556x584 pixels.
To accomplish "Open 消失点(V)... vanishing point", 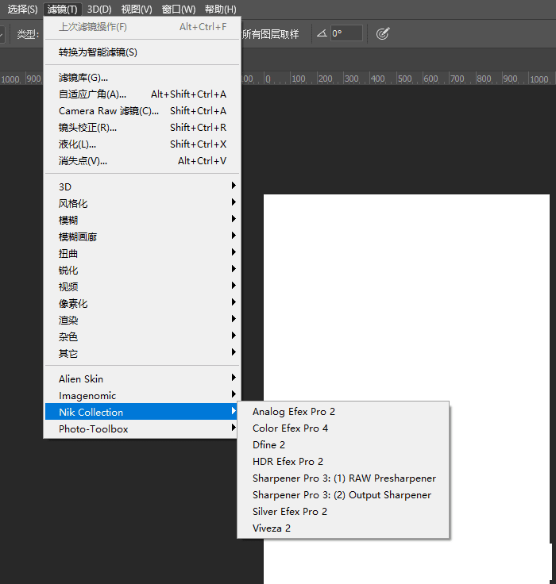I will [x=142, y=161].
